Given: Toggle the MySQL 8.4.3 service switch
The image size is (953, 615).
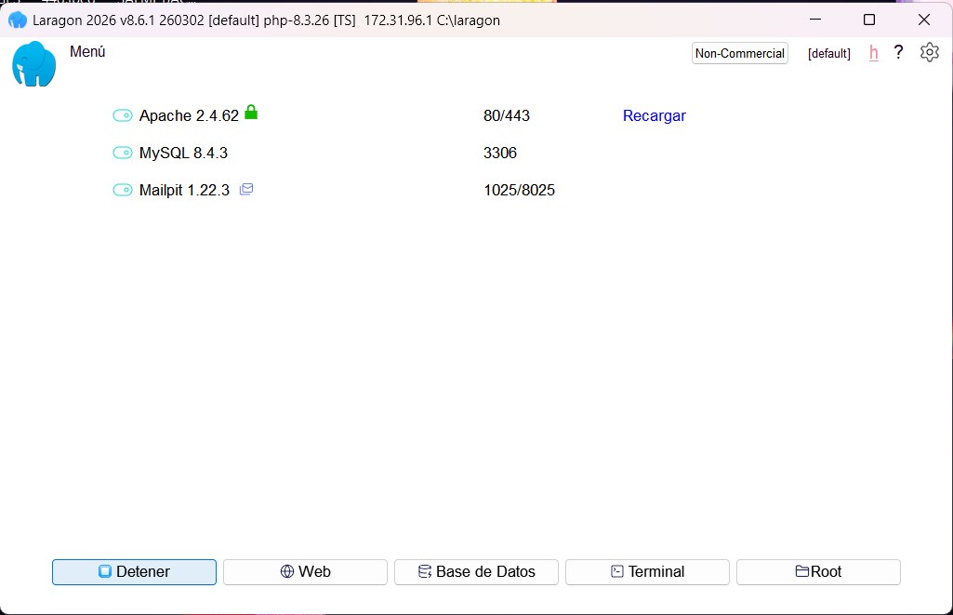Looking at the screenshot, I should click(122, 153).
